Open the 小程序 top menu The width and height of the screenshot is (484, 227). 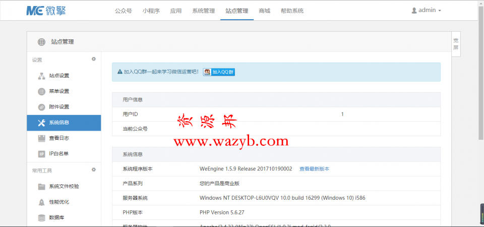pyautogui.click(x=151, y=11)
